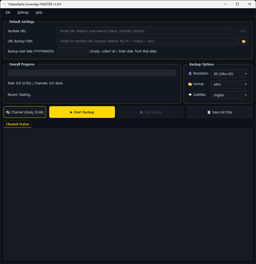
Task: Open the Help menu
Action: click(39, 13)
